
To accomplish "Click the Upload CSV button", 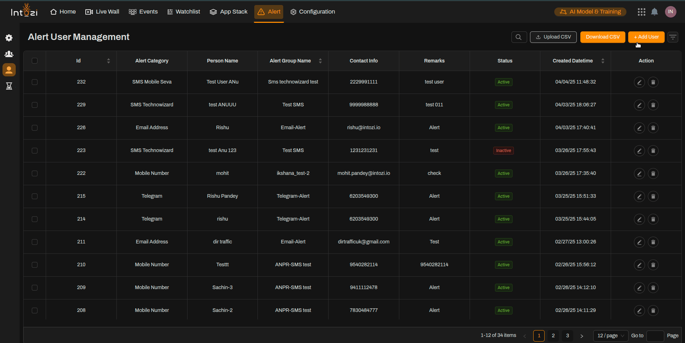I will point(553,37).
